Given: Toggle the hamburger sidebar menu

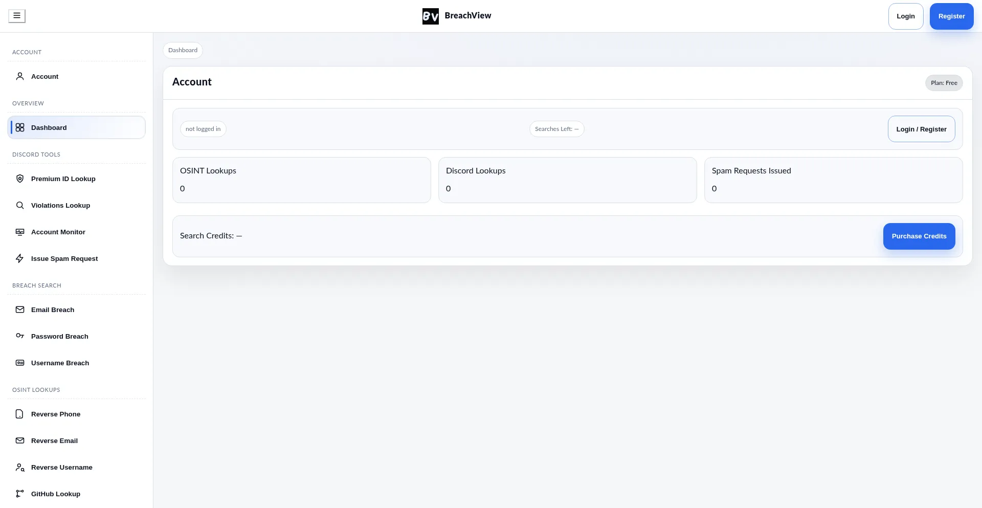Looking at the screenshot, I should [x=17, y=16].
